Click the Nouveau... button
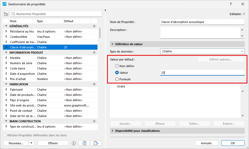Image resolution: width=249 pixels, height=149 pixels. 16,143
